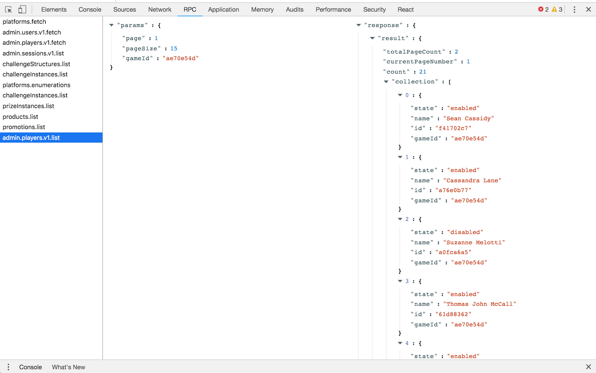The width and height of the screenshot is (596, 373).
Task: Collapse collection item 1
Action: [400, 157]
